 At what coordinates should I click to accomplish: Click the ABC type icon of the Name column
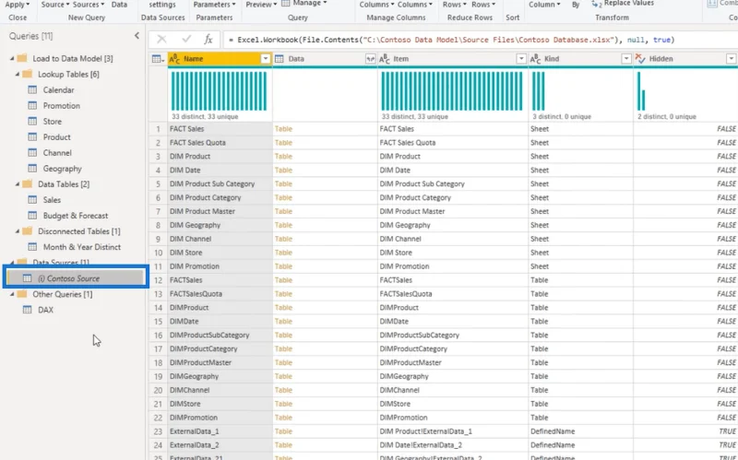click(x=174, y=59)
